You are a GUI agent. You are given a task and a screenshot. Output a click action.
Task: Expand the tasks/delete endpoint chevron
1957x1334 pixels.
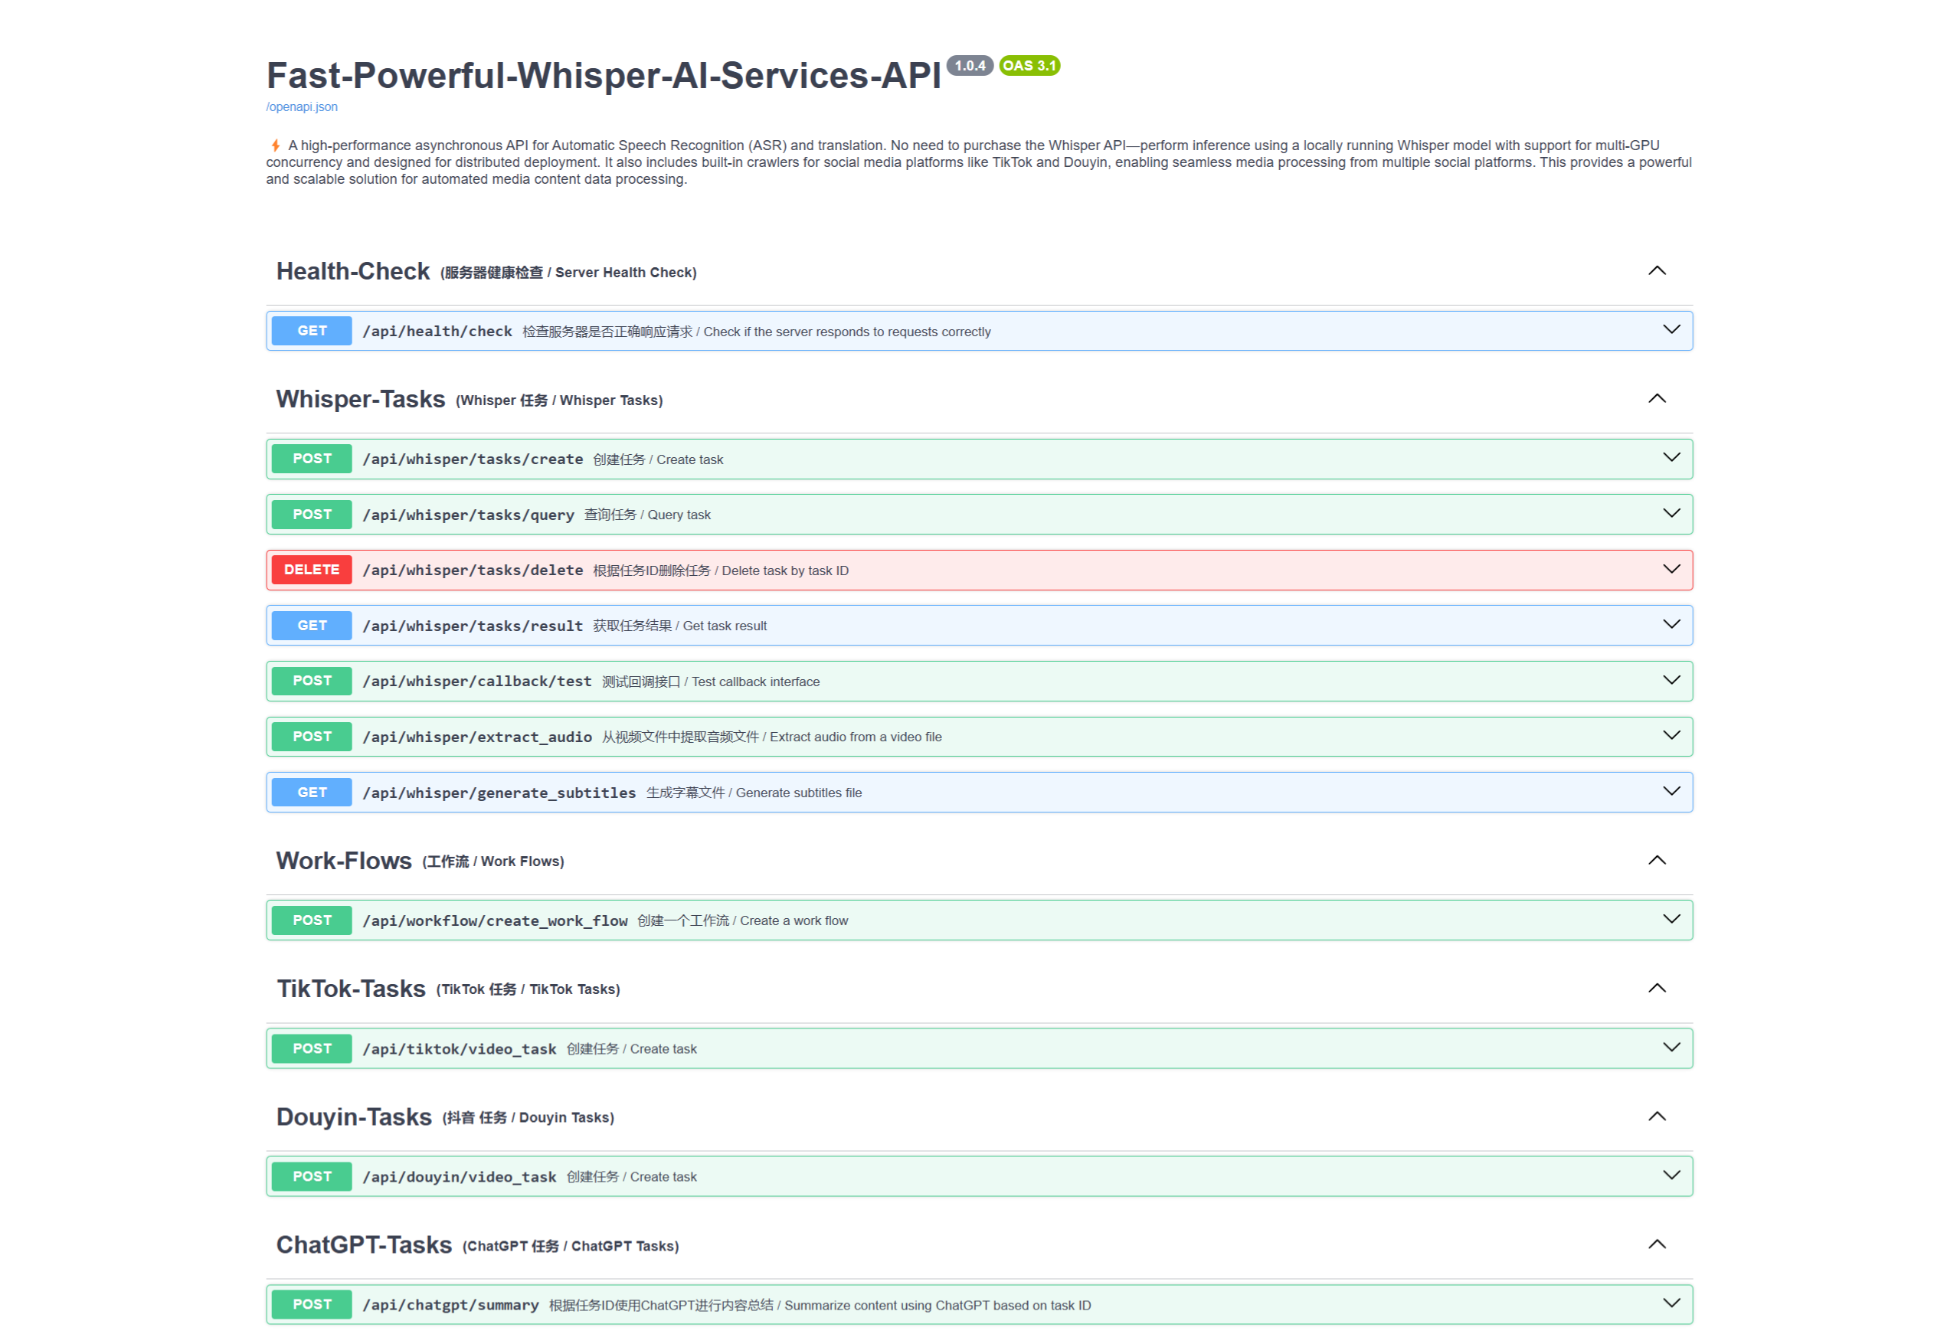pos(1671,570)
